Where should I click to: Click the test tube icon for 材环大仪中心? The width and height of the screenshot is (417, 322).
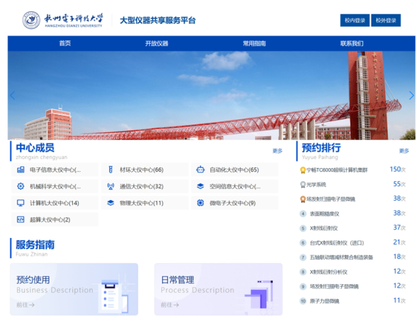click(111, 169)
